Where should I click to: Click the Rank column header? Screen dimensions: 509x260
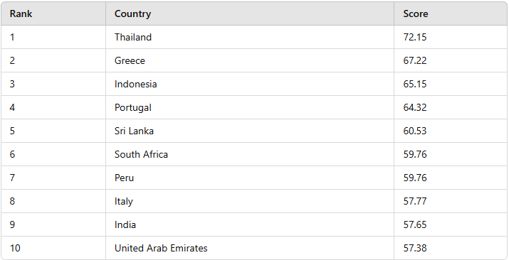click(x=53, y=13)
